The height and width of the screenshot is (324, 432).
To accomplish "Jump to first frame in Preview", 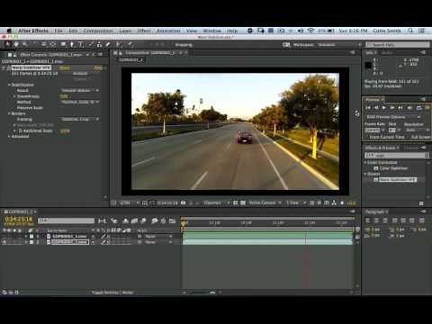I will 368,107.
